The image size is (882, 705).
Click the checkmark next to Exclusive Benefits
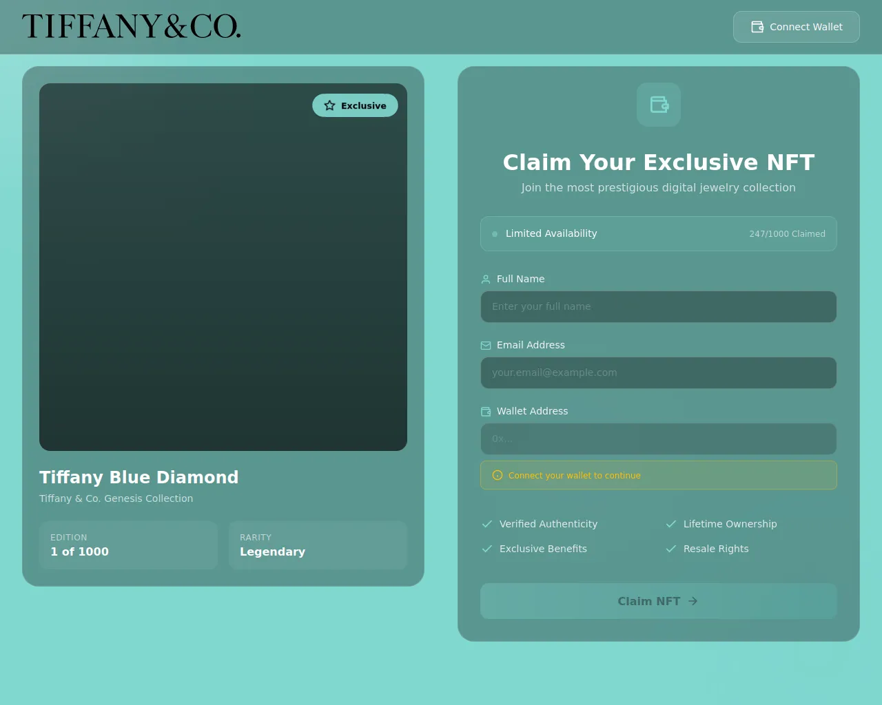pos(487,549)
